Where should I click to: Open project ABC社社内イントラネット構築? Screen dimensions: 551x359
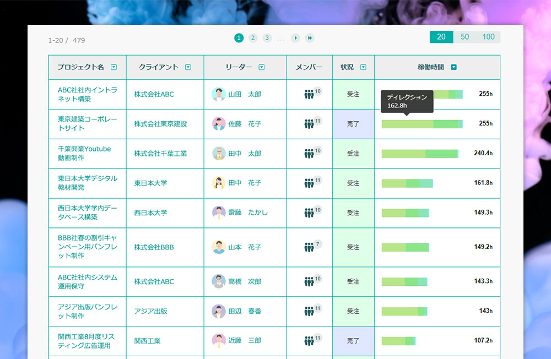click(88, 94)
